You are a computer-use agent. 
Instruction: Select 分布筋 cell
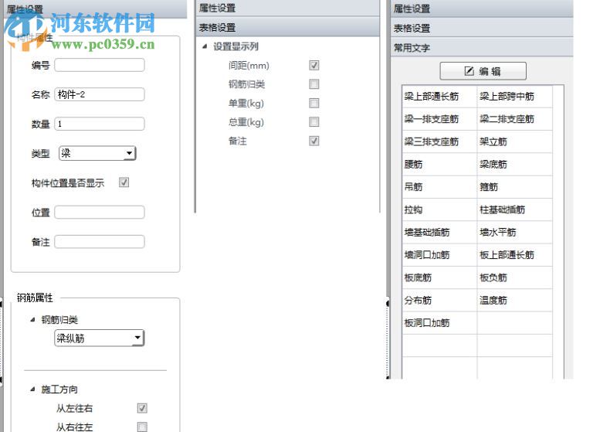coord(439,301)
